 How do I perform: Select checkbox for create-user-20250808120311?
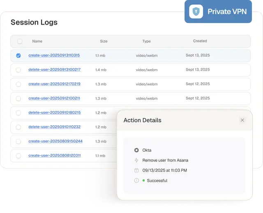coord(18,156)
